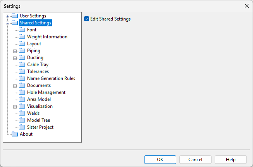Viewport: 253px width, 167px height.
Task: Click the About folder icon
Action: point(15,134)
